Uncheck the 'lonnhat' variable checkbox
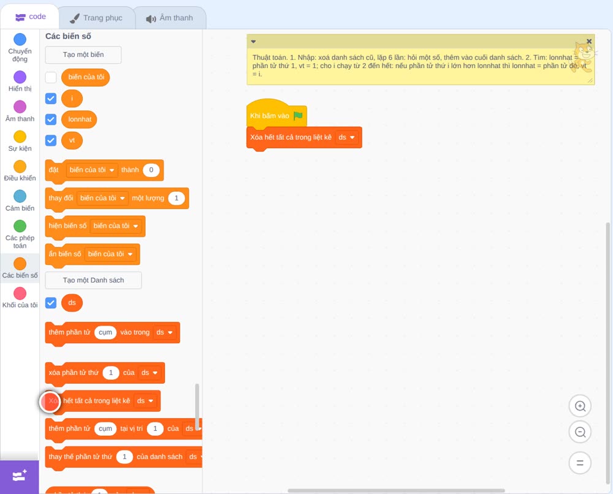 [51, 119]
